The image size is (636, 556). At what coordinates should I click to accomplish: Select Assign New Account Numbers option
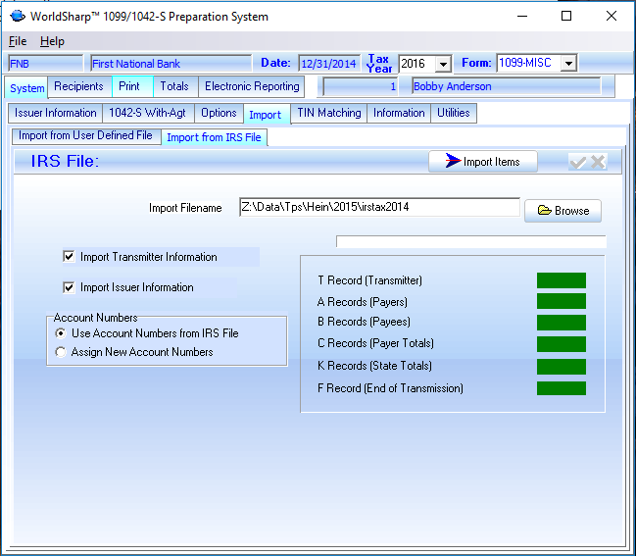pos(62,352)
